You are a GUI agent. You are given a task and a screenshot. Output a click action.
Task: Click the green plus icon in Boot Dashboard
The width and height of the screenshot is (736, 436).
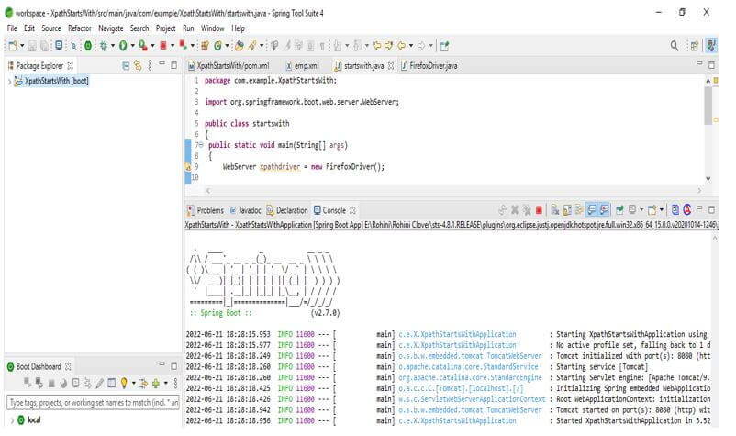pyautogui.click(x=156, y=384)
